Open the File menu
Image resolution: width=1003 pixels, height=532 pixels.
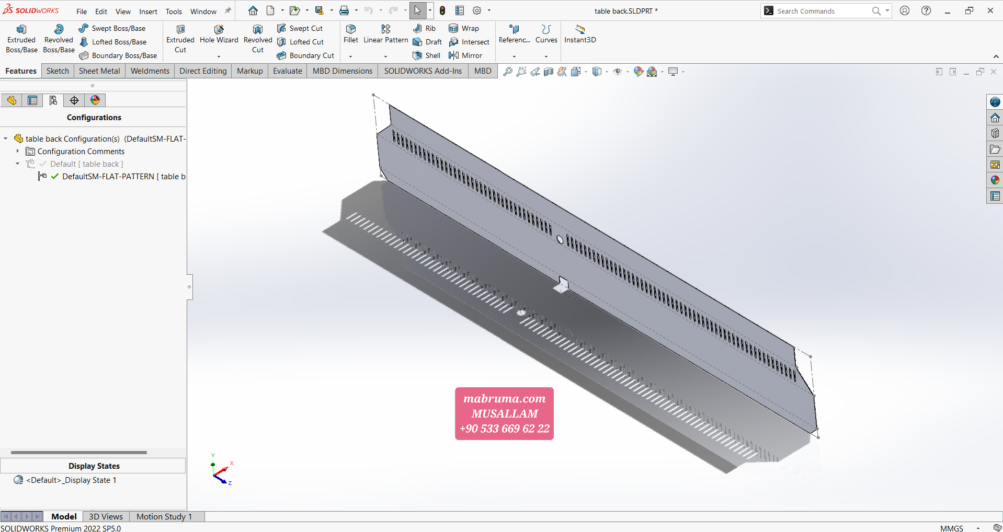(82, 11)
